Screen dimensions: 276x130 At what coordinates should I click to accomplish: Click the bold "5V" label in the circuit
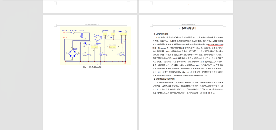[111, 37]
